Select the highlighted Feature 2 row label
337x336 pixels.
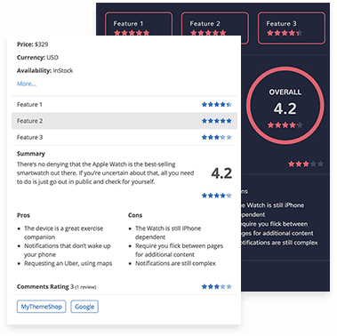(29, 121)
